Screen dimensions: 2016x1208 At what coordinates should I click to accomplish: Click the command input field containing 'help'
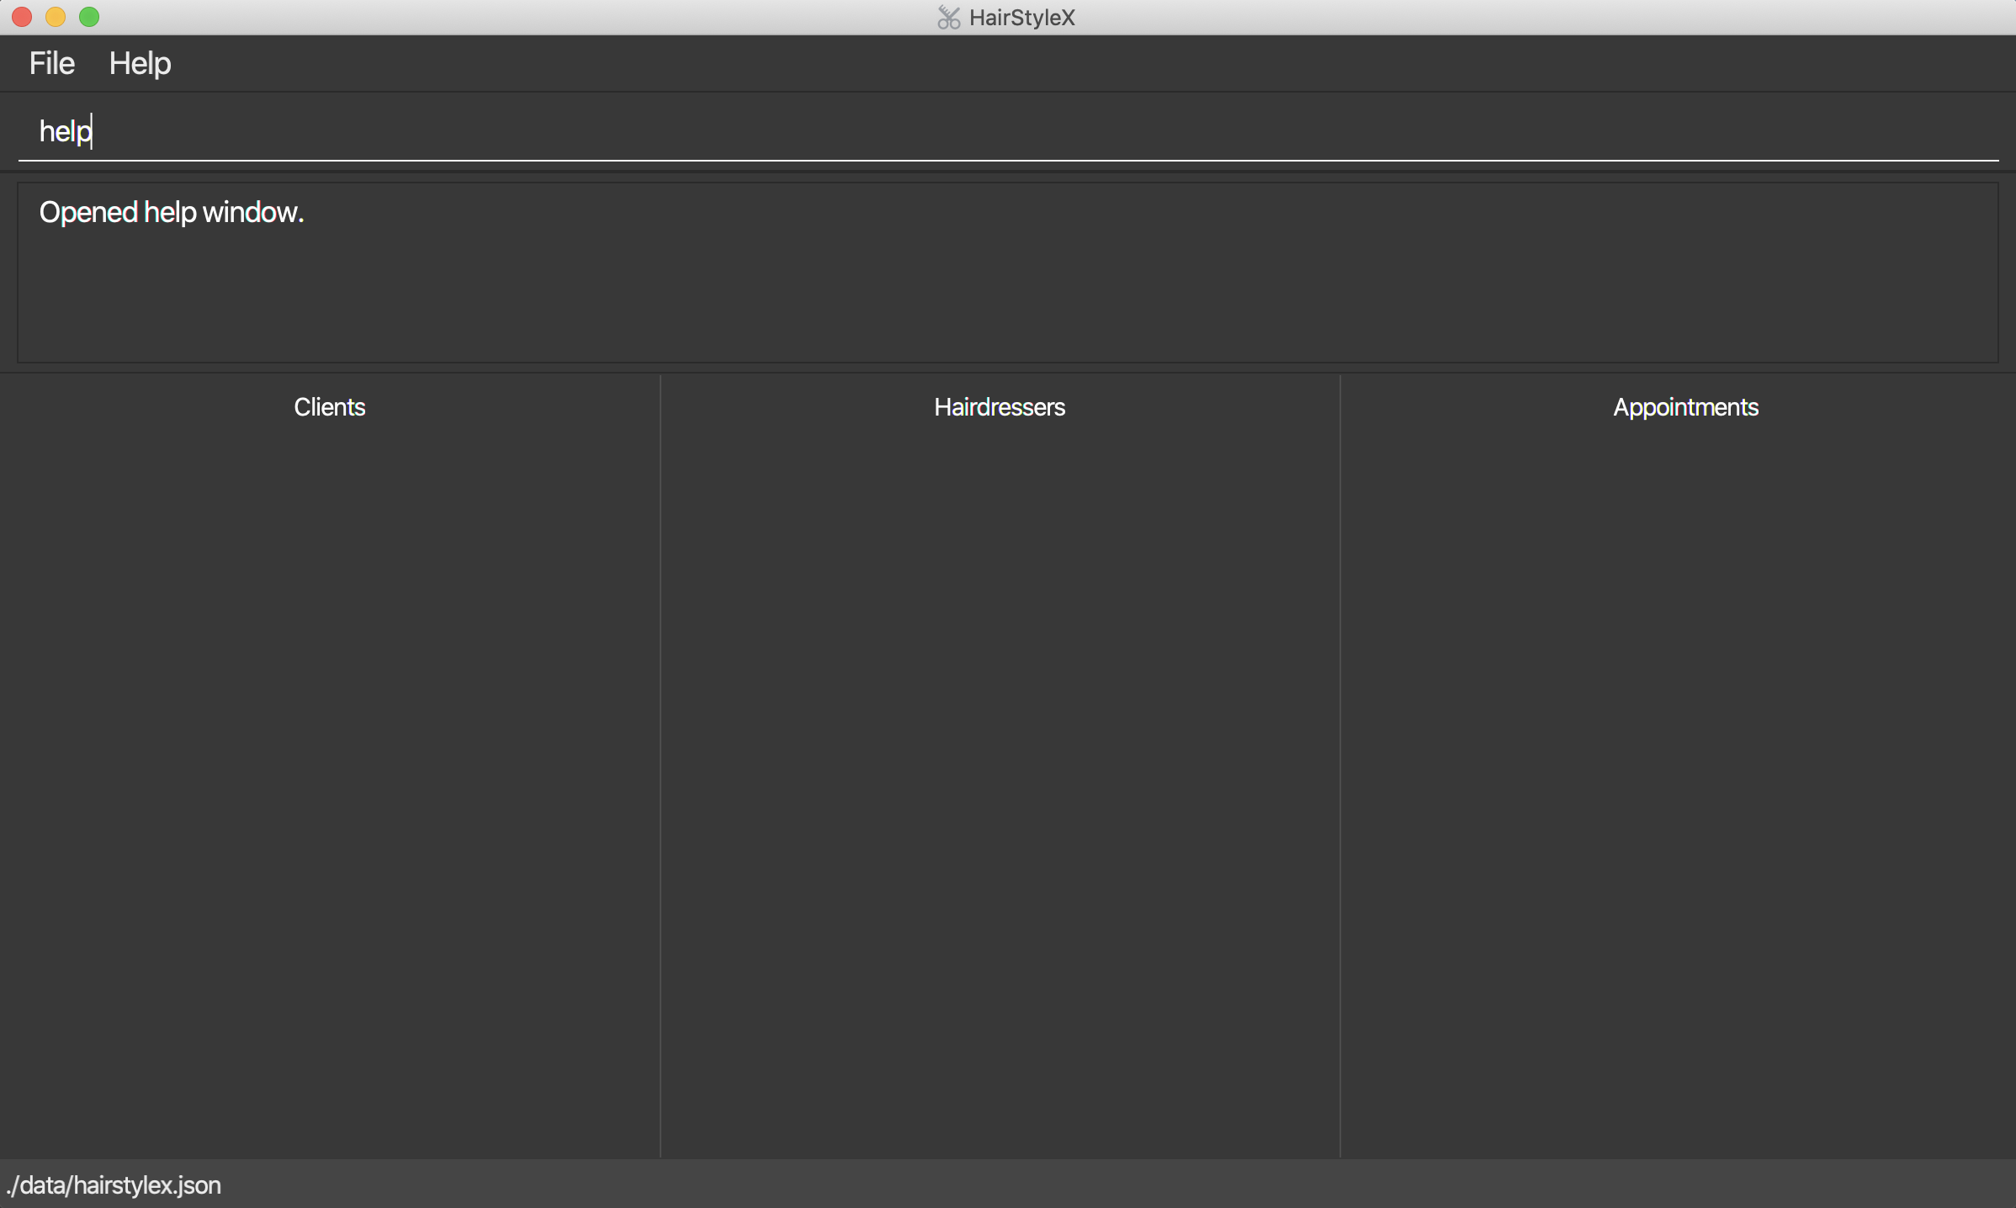(x=1008, y=131)
